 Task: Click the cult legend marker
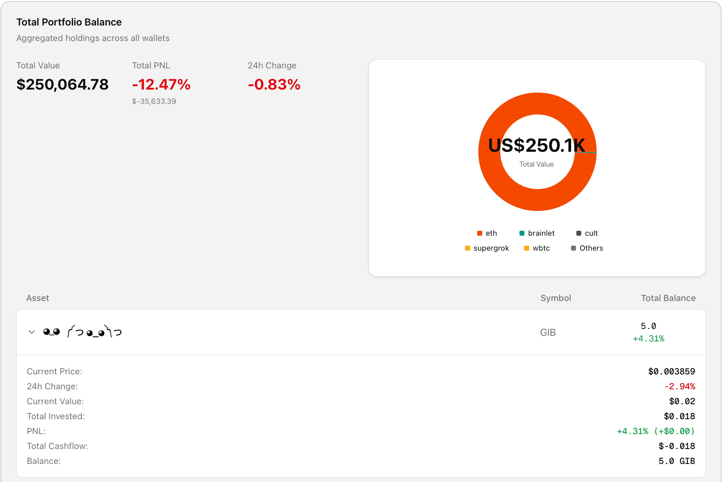point(578,233)
